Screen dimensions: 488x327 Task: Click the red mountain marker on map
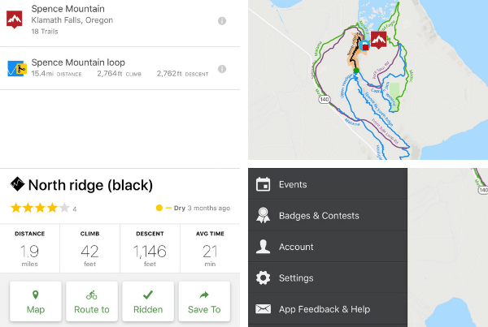tap(378, 40)
